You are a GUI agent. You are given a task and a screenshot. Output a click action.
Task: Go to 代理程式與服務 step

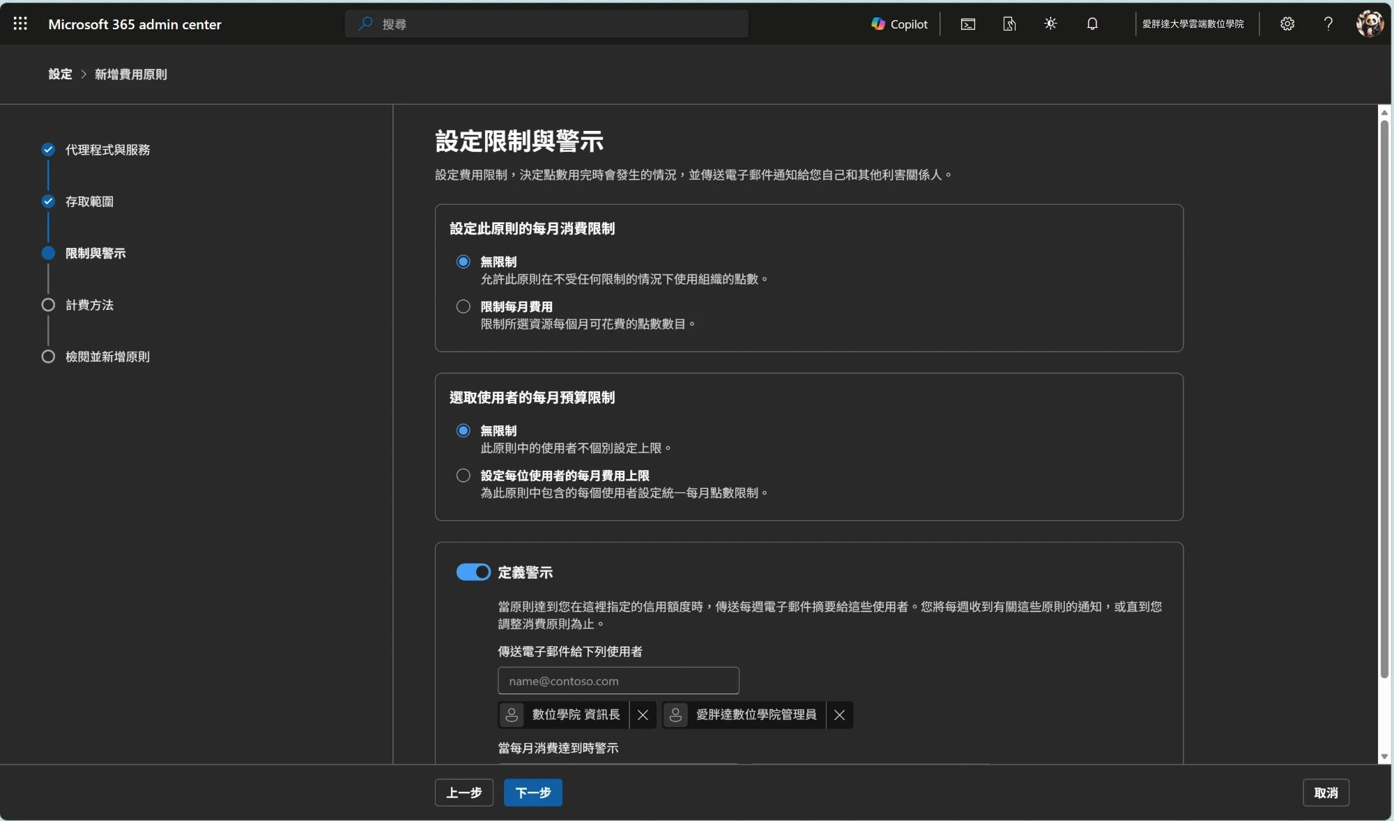click(x=107, y=150)
